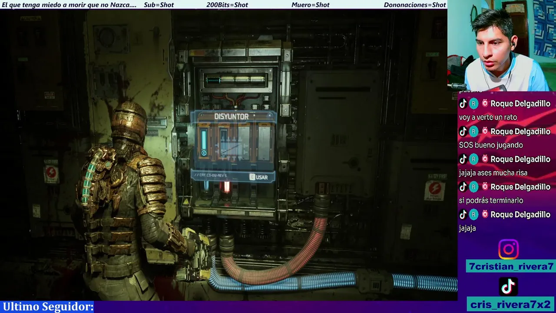
Task: Click the Instagram logo in the social panel
Action: (508, 249)
